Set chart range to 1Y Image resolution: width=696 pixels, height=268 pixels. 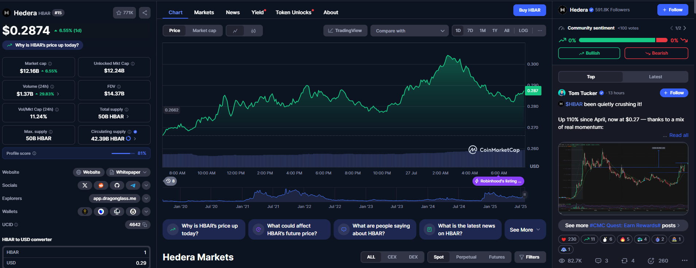coord(495,31)
